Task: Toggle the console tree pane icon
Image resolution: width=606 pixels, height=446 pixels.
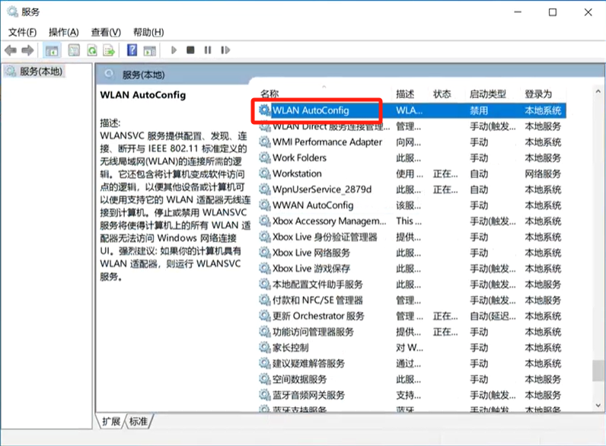Action: 52,50
